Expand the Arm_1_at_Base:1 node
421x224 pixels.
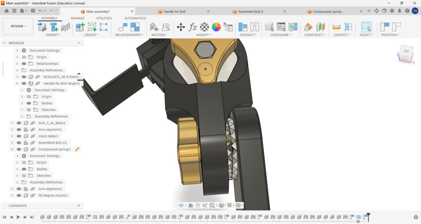tap(12, 123)
